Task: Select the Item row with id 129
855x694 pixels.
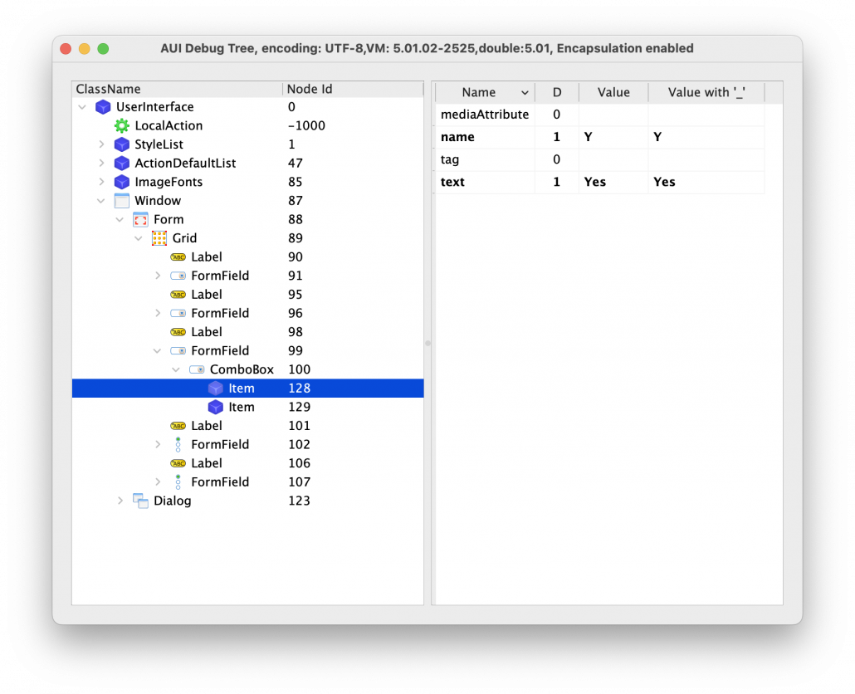Action: coord(247,408)
